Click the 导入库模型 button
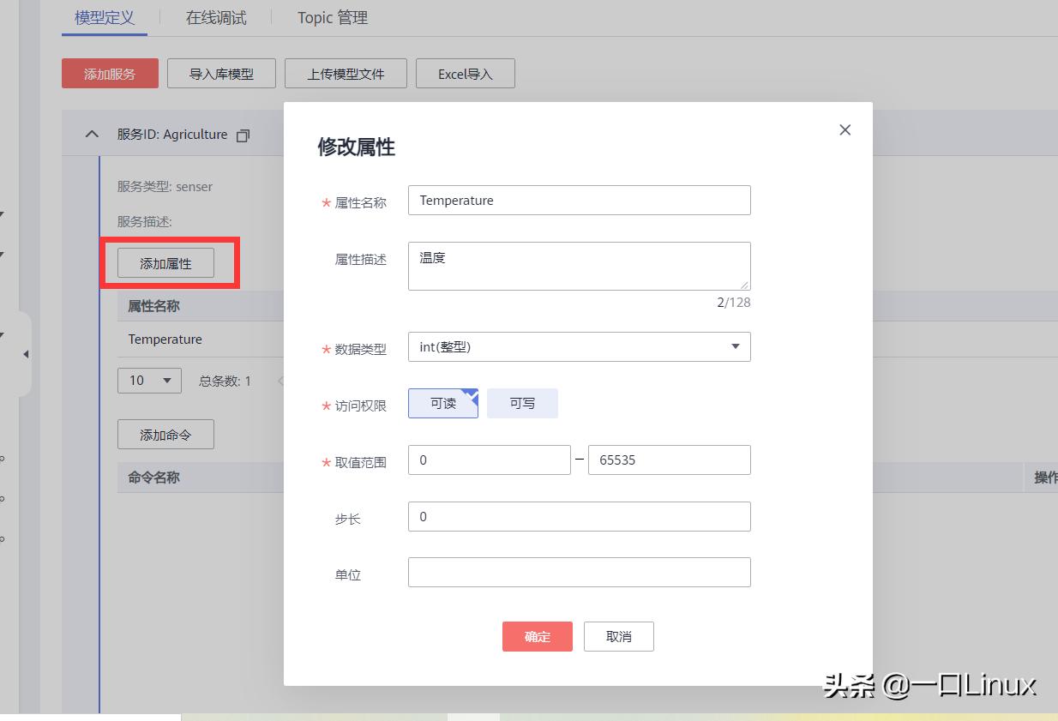Image resolution: width=1058 pixels, height=721 pixels. coord(221,73)
